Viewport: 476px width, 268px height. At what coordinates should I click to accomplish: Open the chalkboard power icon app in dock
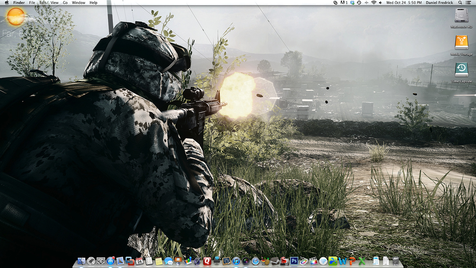click(x=226, y=261)
